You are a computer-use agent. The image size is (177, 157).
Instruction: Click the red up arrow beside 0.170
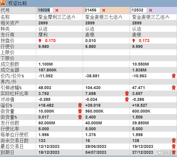point(40,41)
